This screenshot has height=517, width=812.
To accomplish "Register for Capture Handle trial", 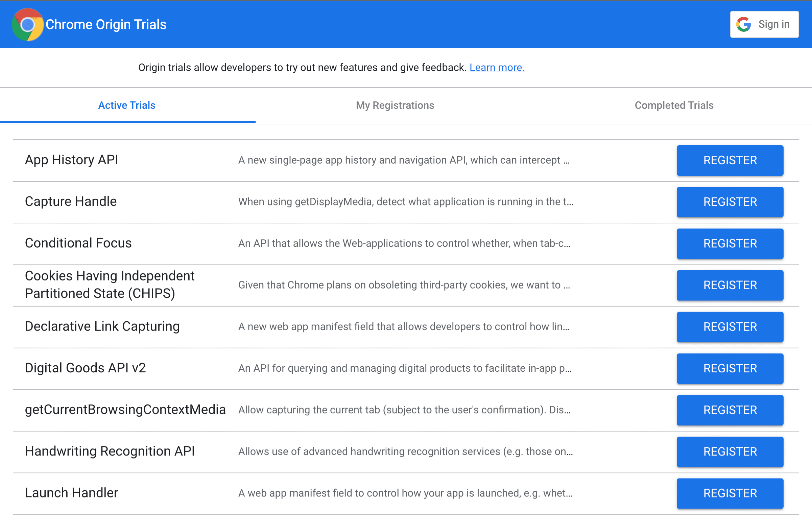I will pyautogui.click(x=729, y=202).
